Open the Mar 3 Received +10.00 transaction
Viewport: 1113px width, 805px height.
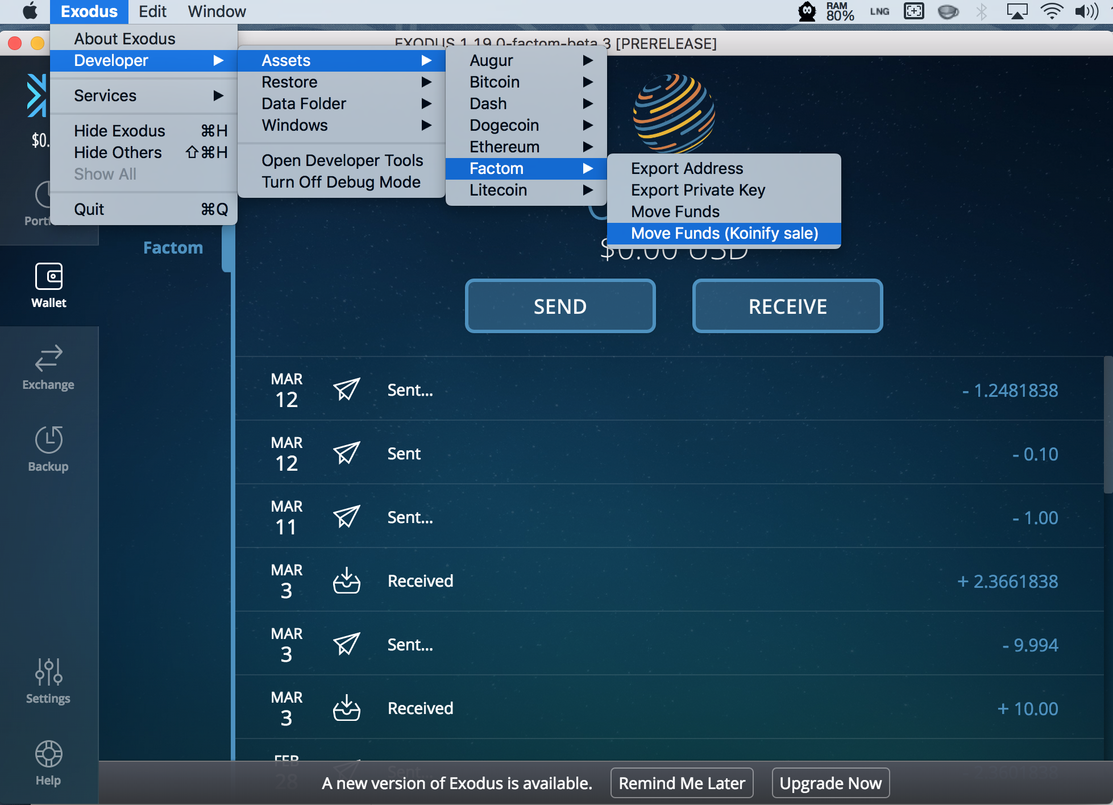tap(670, 708)
